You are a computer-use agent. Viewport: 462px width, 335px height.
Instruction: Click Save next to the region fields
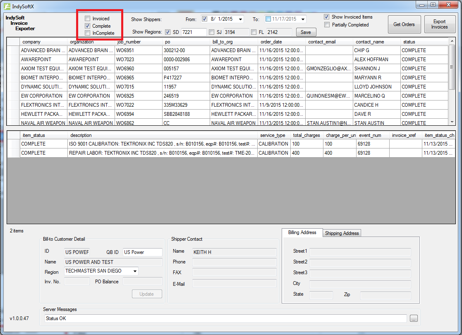306,32
